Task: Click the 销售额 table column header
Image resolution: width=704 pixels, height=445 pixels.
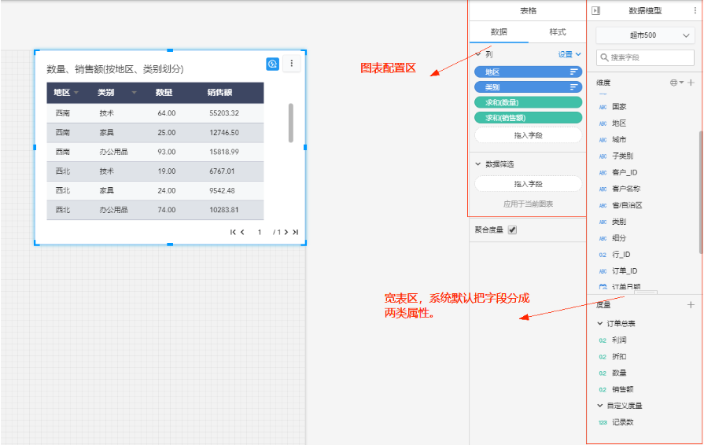Action: coord(219,93)
